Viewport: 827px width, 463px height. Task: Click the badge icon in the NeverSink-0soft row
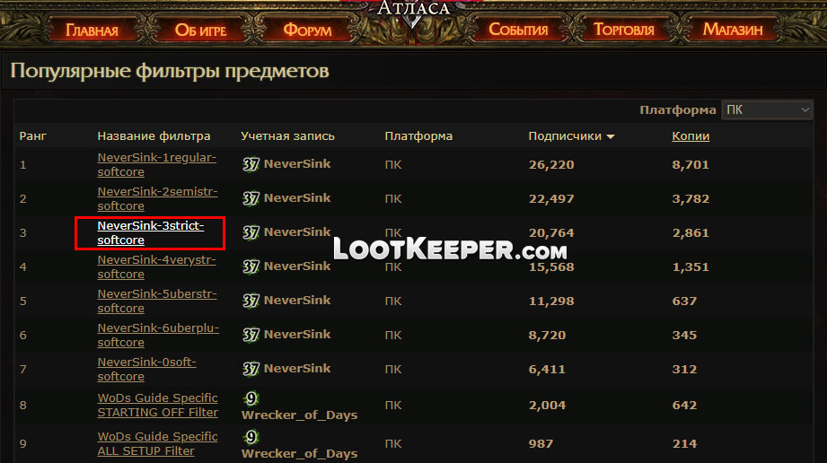251,369
